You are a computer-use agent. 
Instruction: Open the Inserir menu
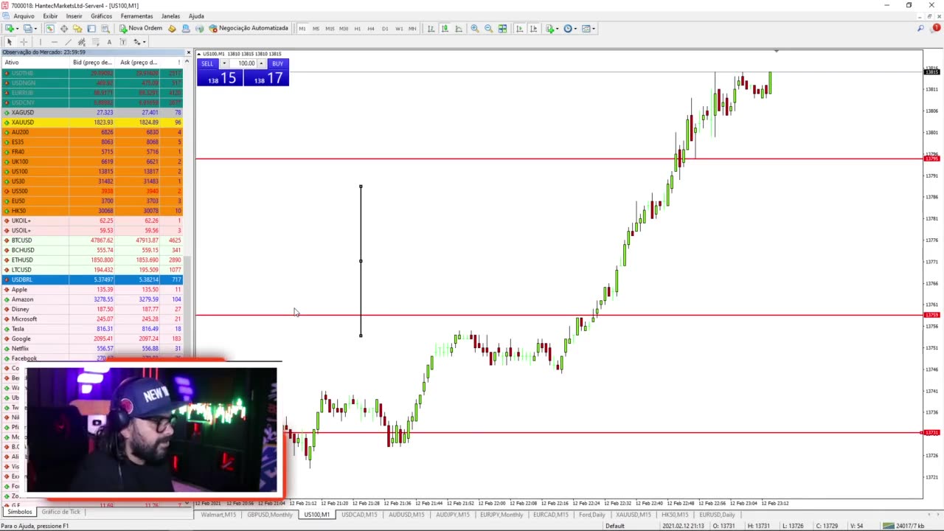point(74,16)
